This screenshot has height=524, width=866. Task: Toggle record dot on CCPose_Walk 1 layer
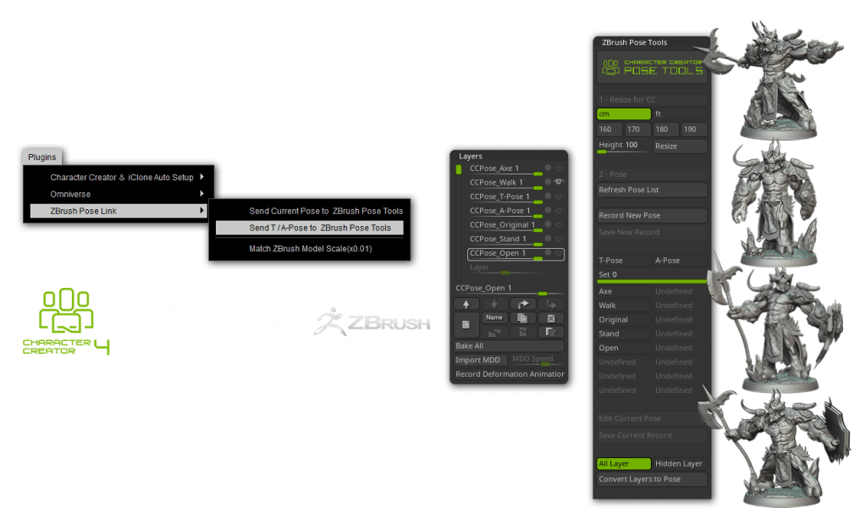pos(548,182)
